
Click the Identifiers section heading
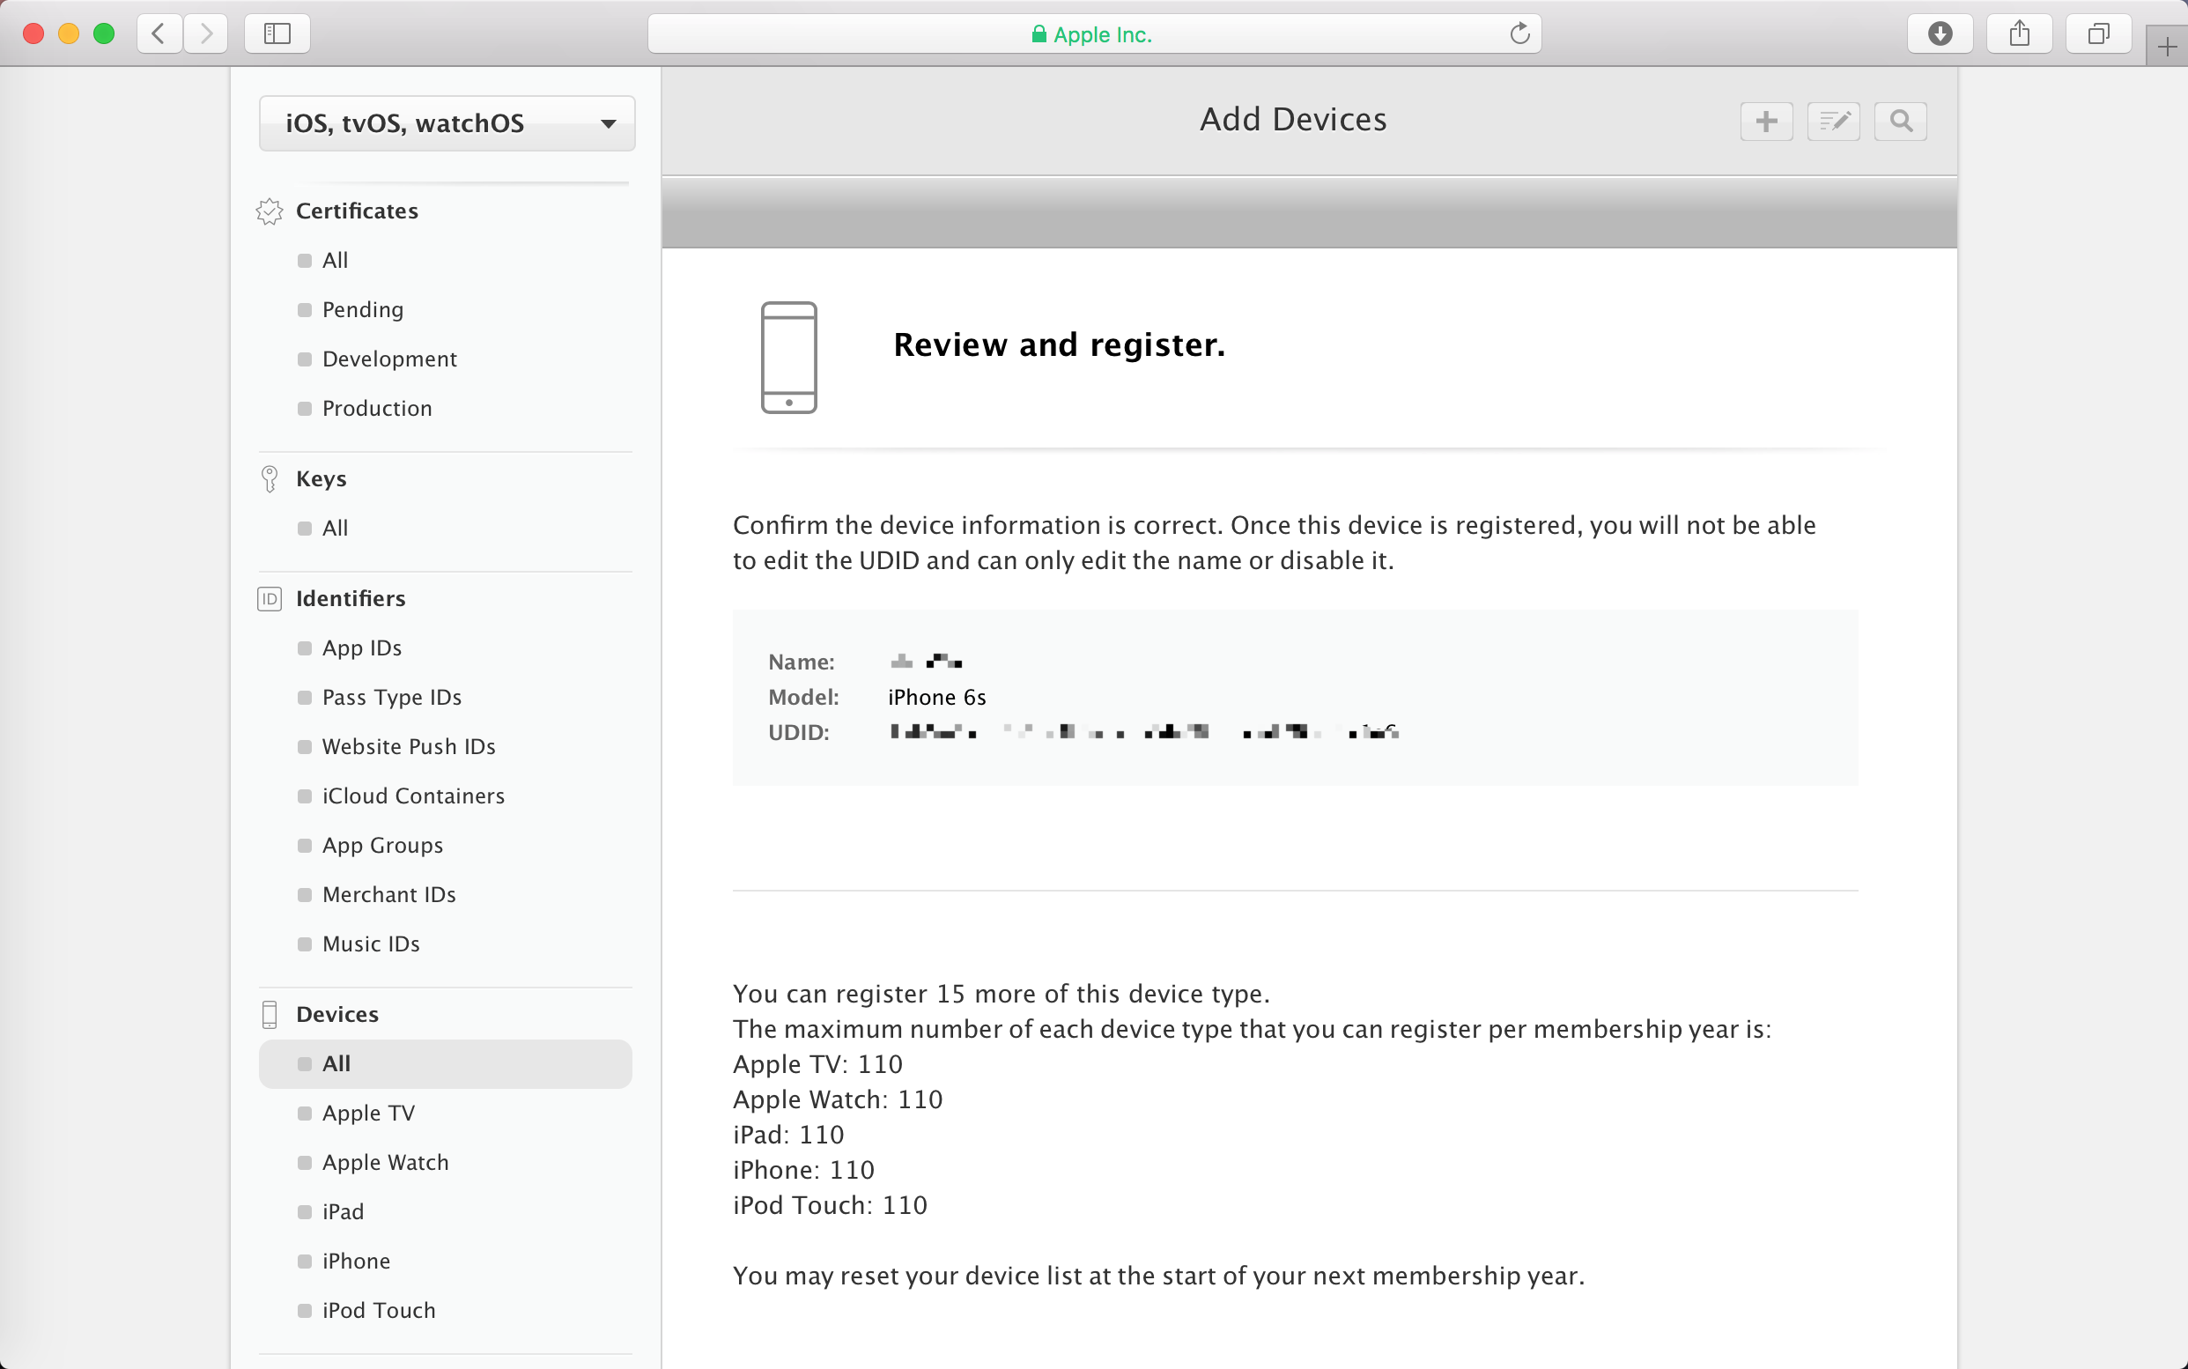point(351,598)
